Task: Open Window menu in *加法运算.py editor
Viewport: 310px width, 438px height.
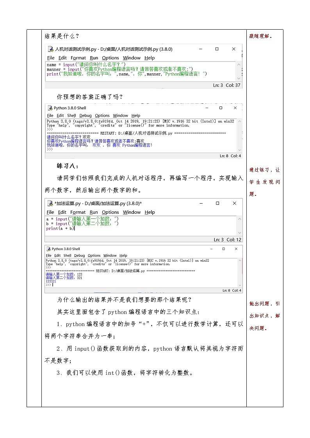Action: click(132, 212)
